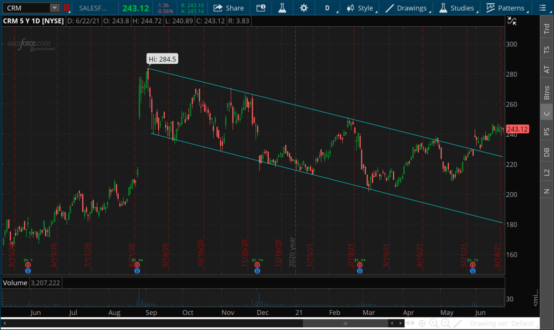
Task: Click the flask icon left of the gear
Action: coord(283,8)
